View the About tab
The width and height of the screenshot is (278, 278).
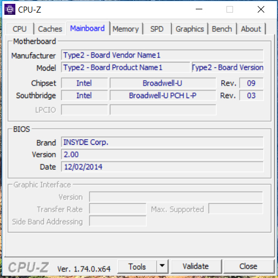click(x=251, y=29)
